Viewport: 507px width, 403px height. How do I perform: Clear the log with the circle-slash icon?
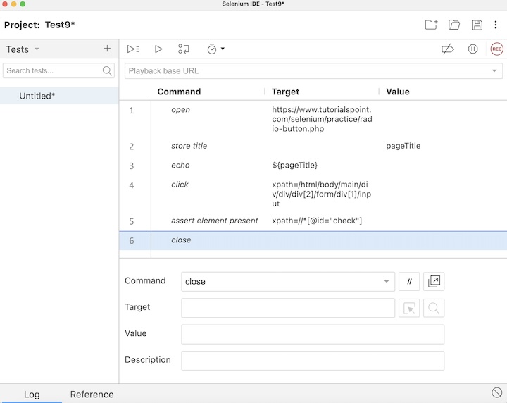tap(496, 392)
